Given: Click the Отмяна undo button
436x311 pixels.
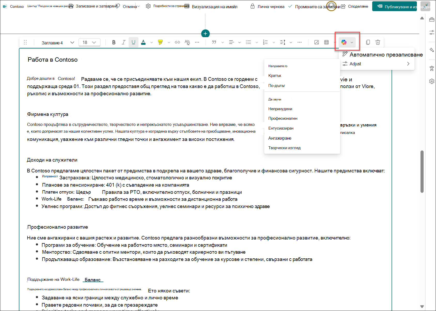Looking at the screenshot, I should click(x=127, y=6).
